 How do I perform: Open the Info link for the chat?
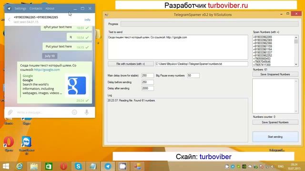tap(87, 19)
